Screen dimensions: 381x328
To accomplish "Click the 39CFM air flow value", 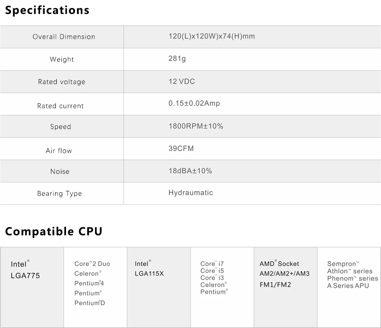I will [181, 149].
